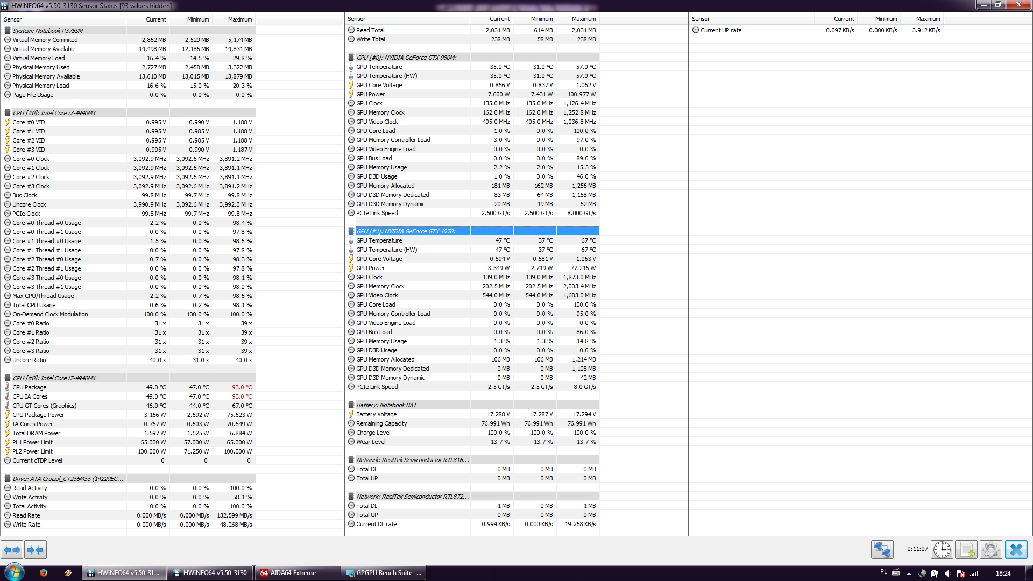Open the Action Center flag tray icon
Viewport: 1033px width, 581px height.
[x=961, y=573]
